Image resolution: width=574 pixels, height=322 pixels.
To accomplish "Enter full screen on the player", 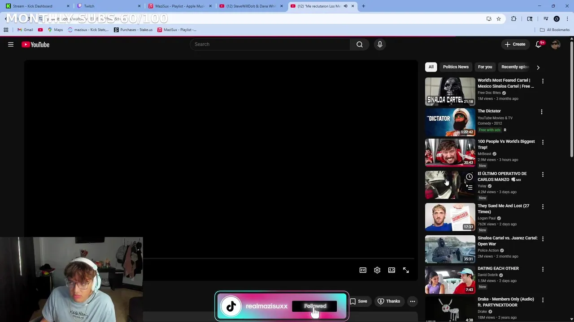I will coord(406,270).
